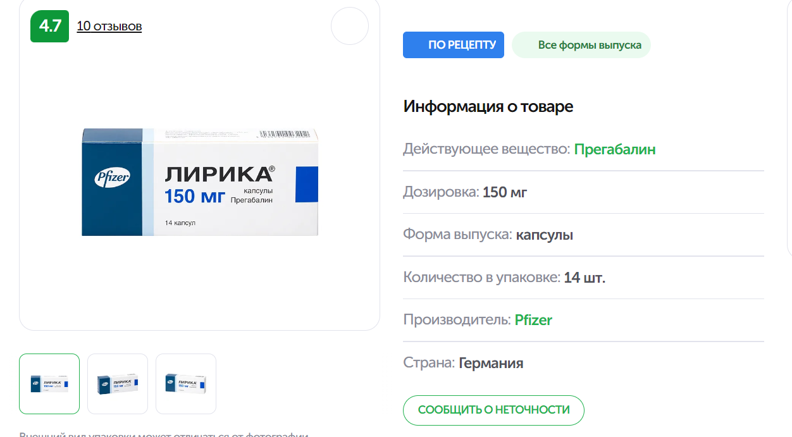
Task: Click the Форма выпуска капсулы row
Action: (x=488, y=235)
